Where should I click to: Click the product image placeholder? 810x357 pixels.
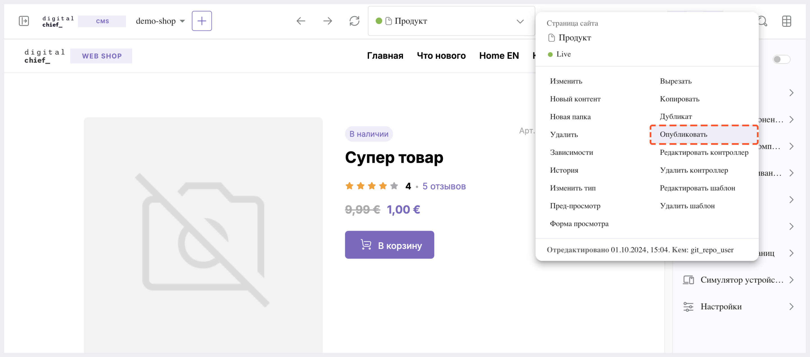click(x=203, y=235)
